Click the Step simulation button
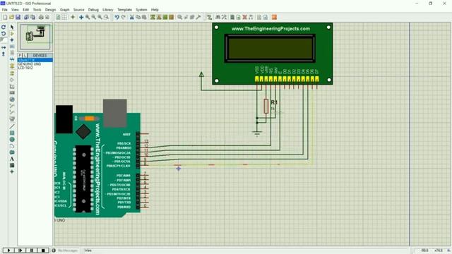Image resolution: width=452 pixels, height=254 pixels. tap(20, 250)
